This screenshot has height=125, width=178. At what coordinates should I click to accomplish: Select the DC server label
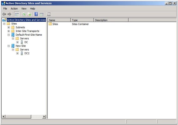[26, 42]
